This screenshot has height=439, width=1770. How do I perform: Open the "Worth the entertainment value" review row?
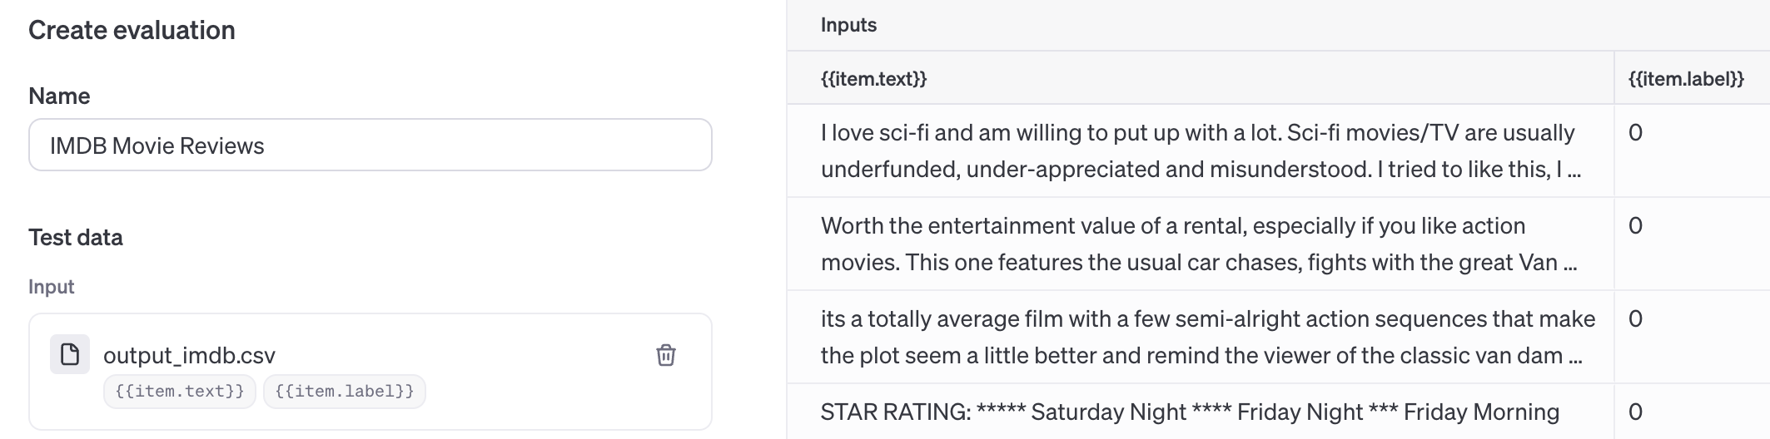coord(1199,244)
